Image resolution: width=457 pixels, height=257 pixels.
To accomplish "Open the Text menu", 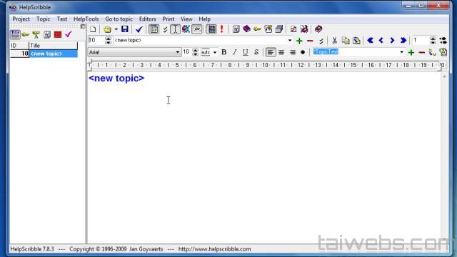I will point(62,19).
